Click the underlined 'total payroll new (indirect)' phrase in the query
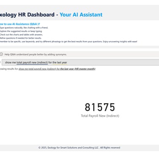 point(32,62)
